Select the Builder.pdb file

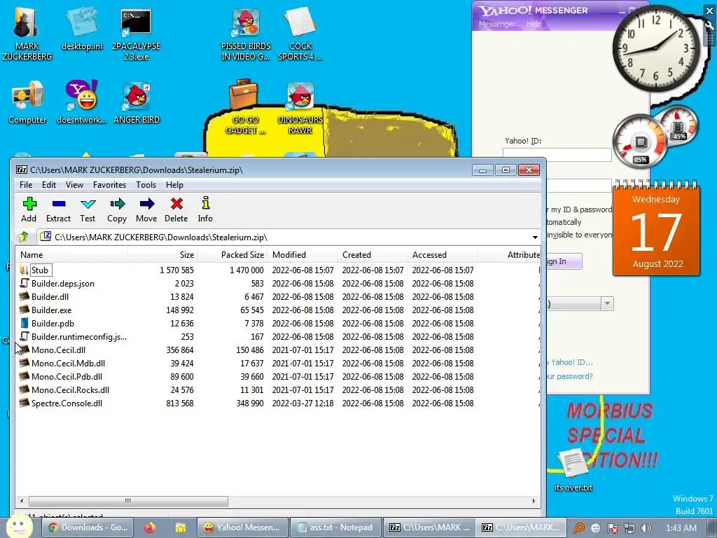pos(278,324)
